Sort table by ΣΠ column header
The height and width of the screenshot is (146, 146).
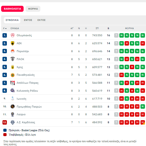point(97,28)
